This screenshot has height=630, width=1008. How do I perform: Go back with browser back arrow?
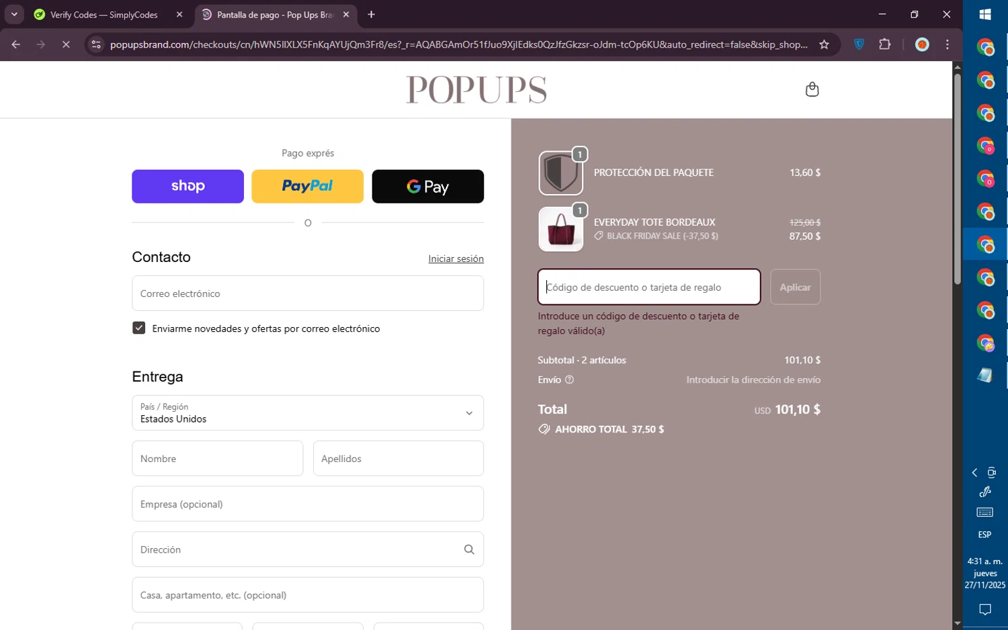(x=16, y=44)
